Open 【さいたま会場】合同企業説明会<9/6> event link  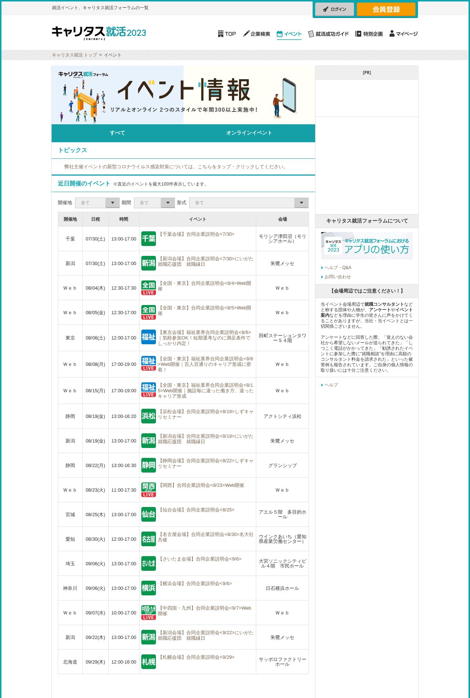(x=199, y=559)
